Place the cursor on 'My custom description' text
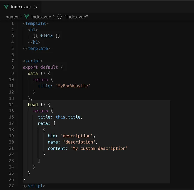Screen dimensions: 194x190 [x=99, y=148]
